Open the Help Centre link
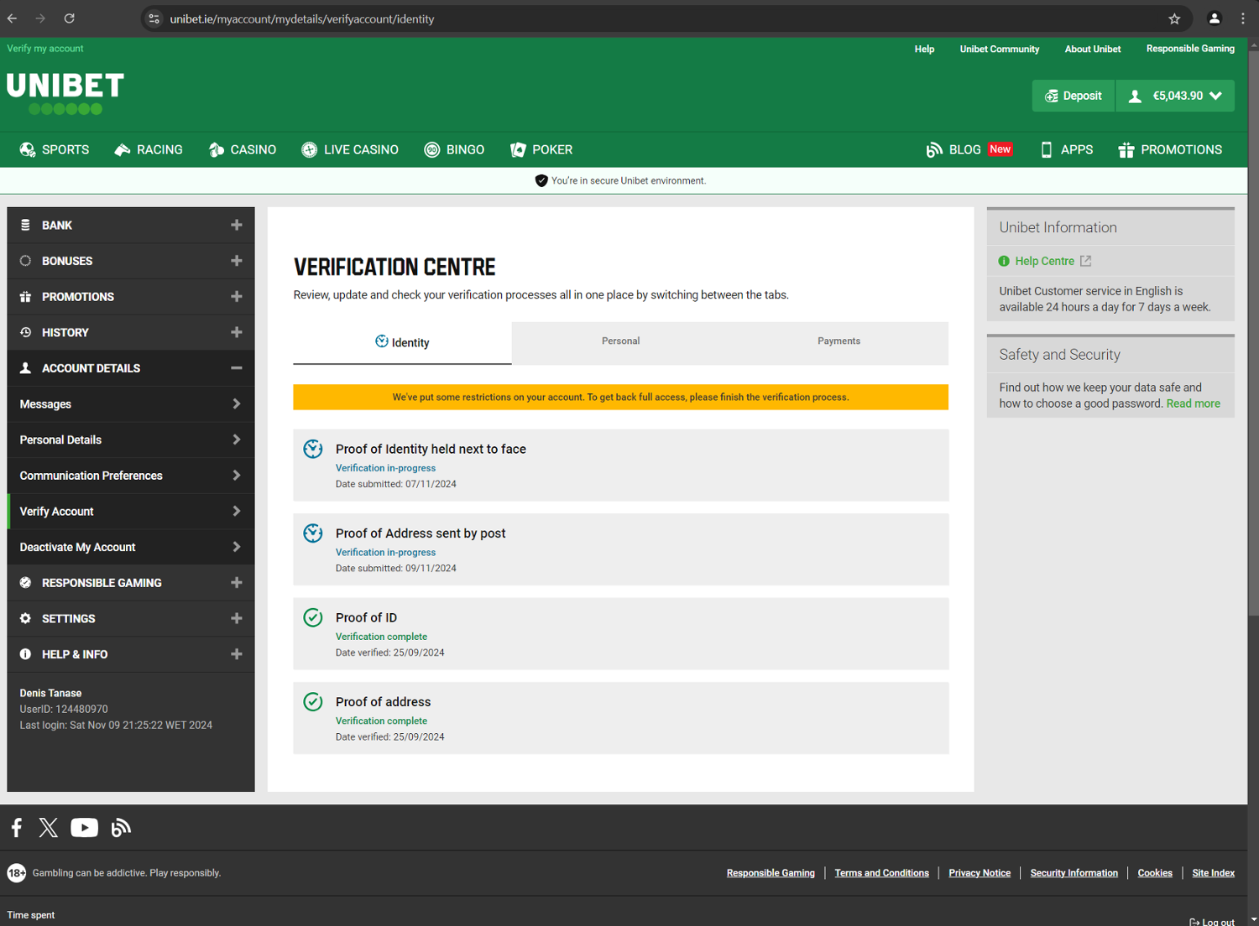1259x926 pixels. [x=1044, y=261]
